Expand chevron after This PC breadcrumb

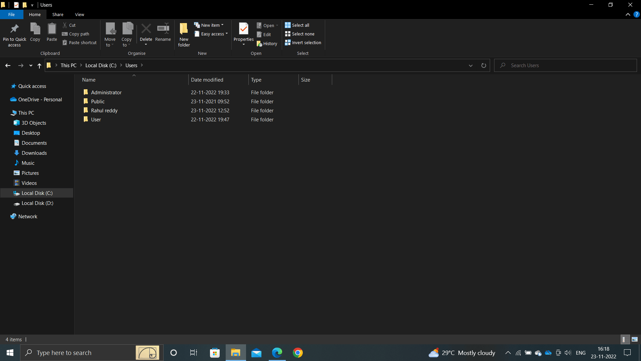point(81,65)
